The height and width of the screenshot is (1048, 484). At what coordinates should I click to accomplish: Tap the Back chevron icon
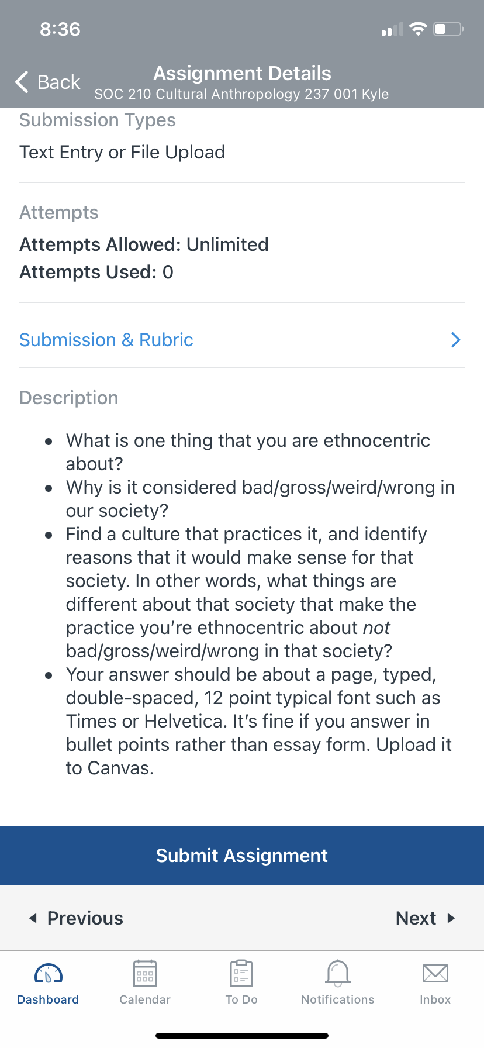22,82
